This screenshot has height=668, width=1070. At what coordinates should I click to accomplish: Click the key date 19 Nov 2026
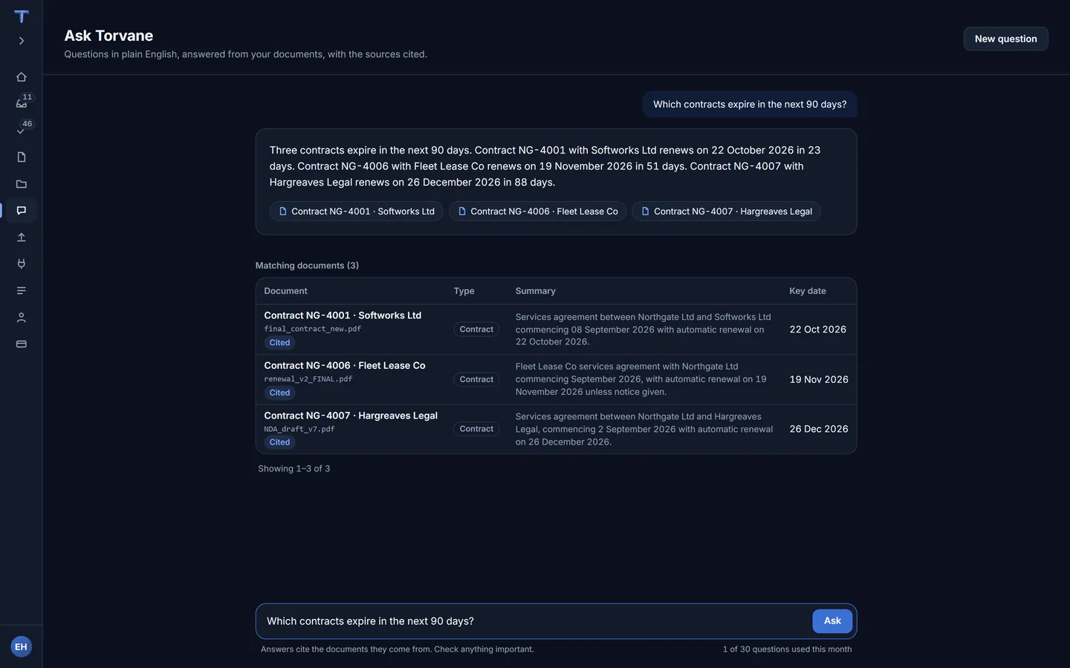tap(819, 379)
